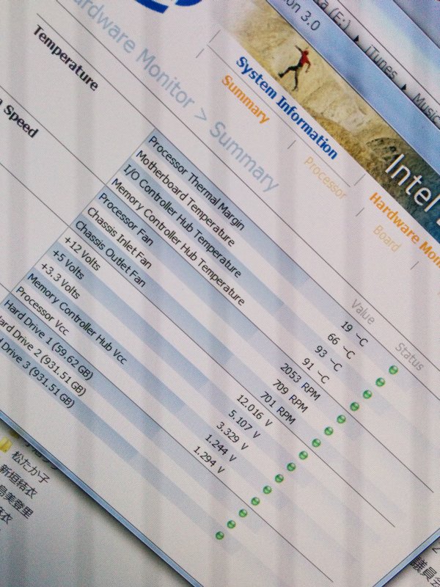Select the I/O Controller Hub Temperature label
Screen dimensions: 440x587
point(183,222)
